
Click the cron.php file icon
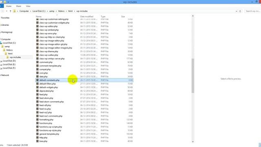(x=38, y=73)
